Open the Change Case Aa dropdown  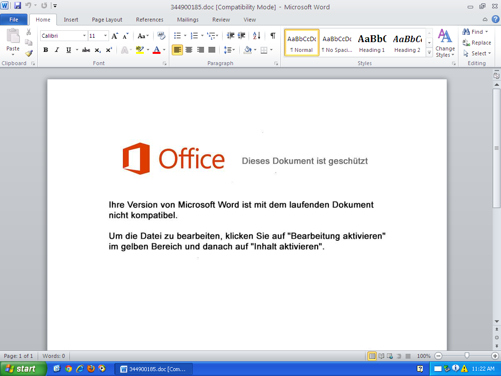point(143,36)
